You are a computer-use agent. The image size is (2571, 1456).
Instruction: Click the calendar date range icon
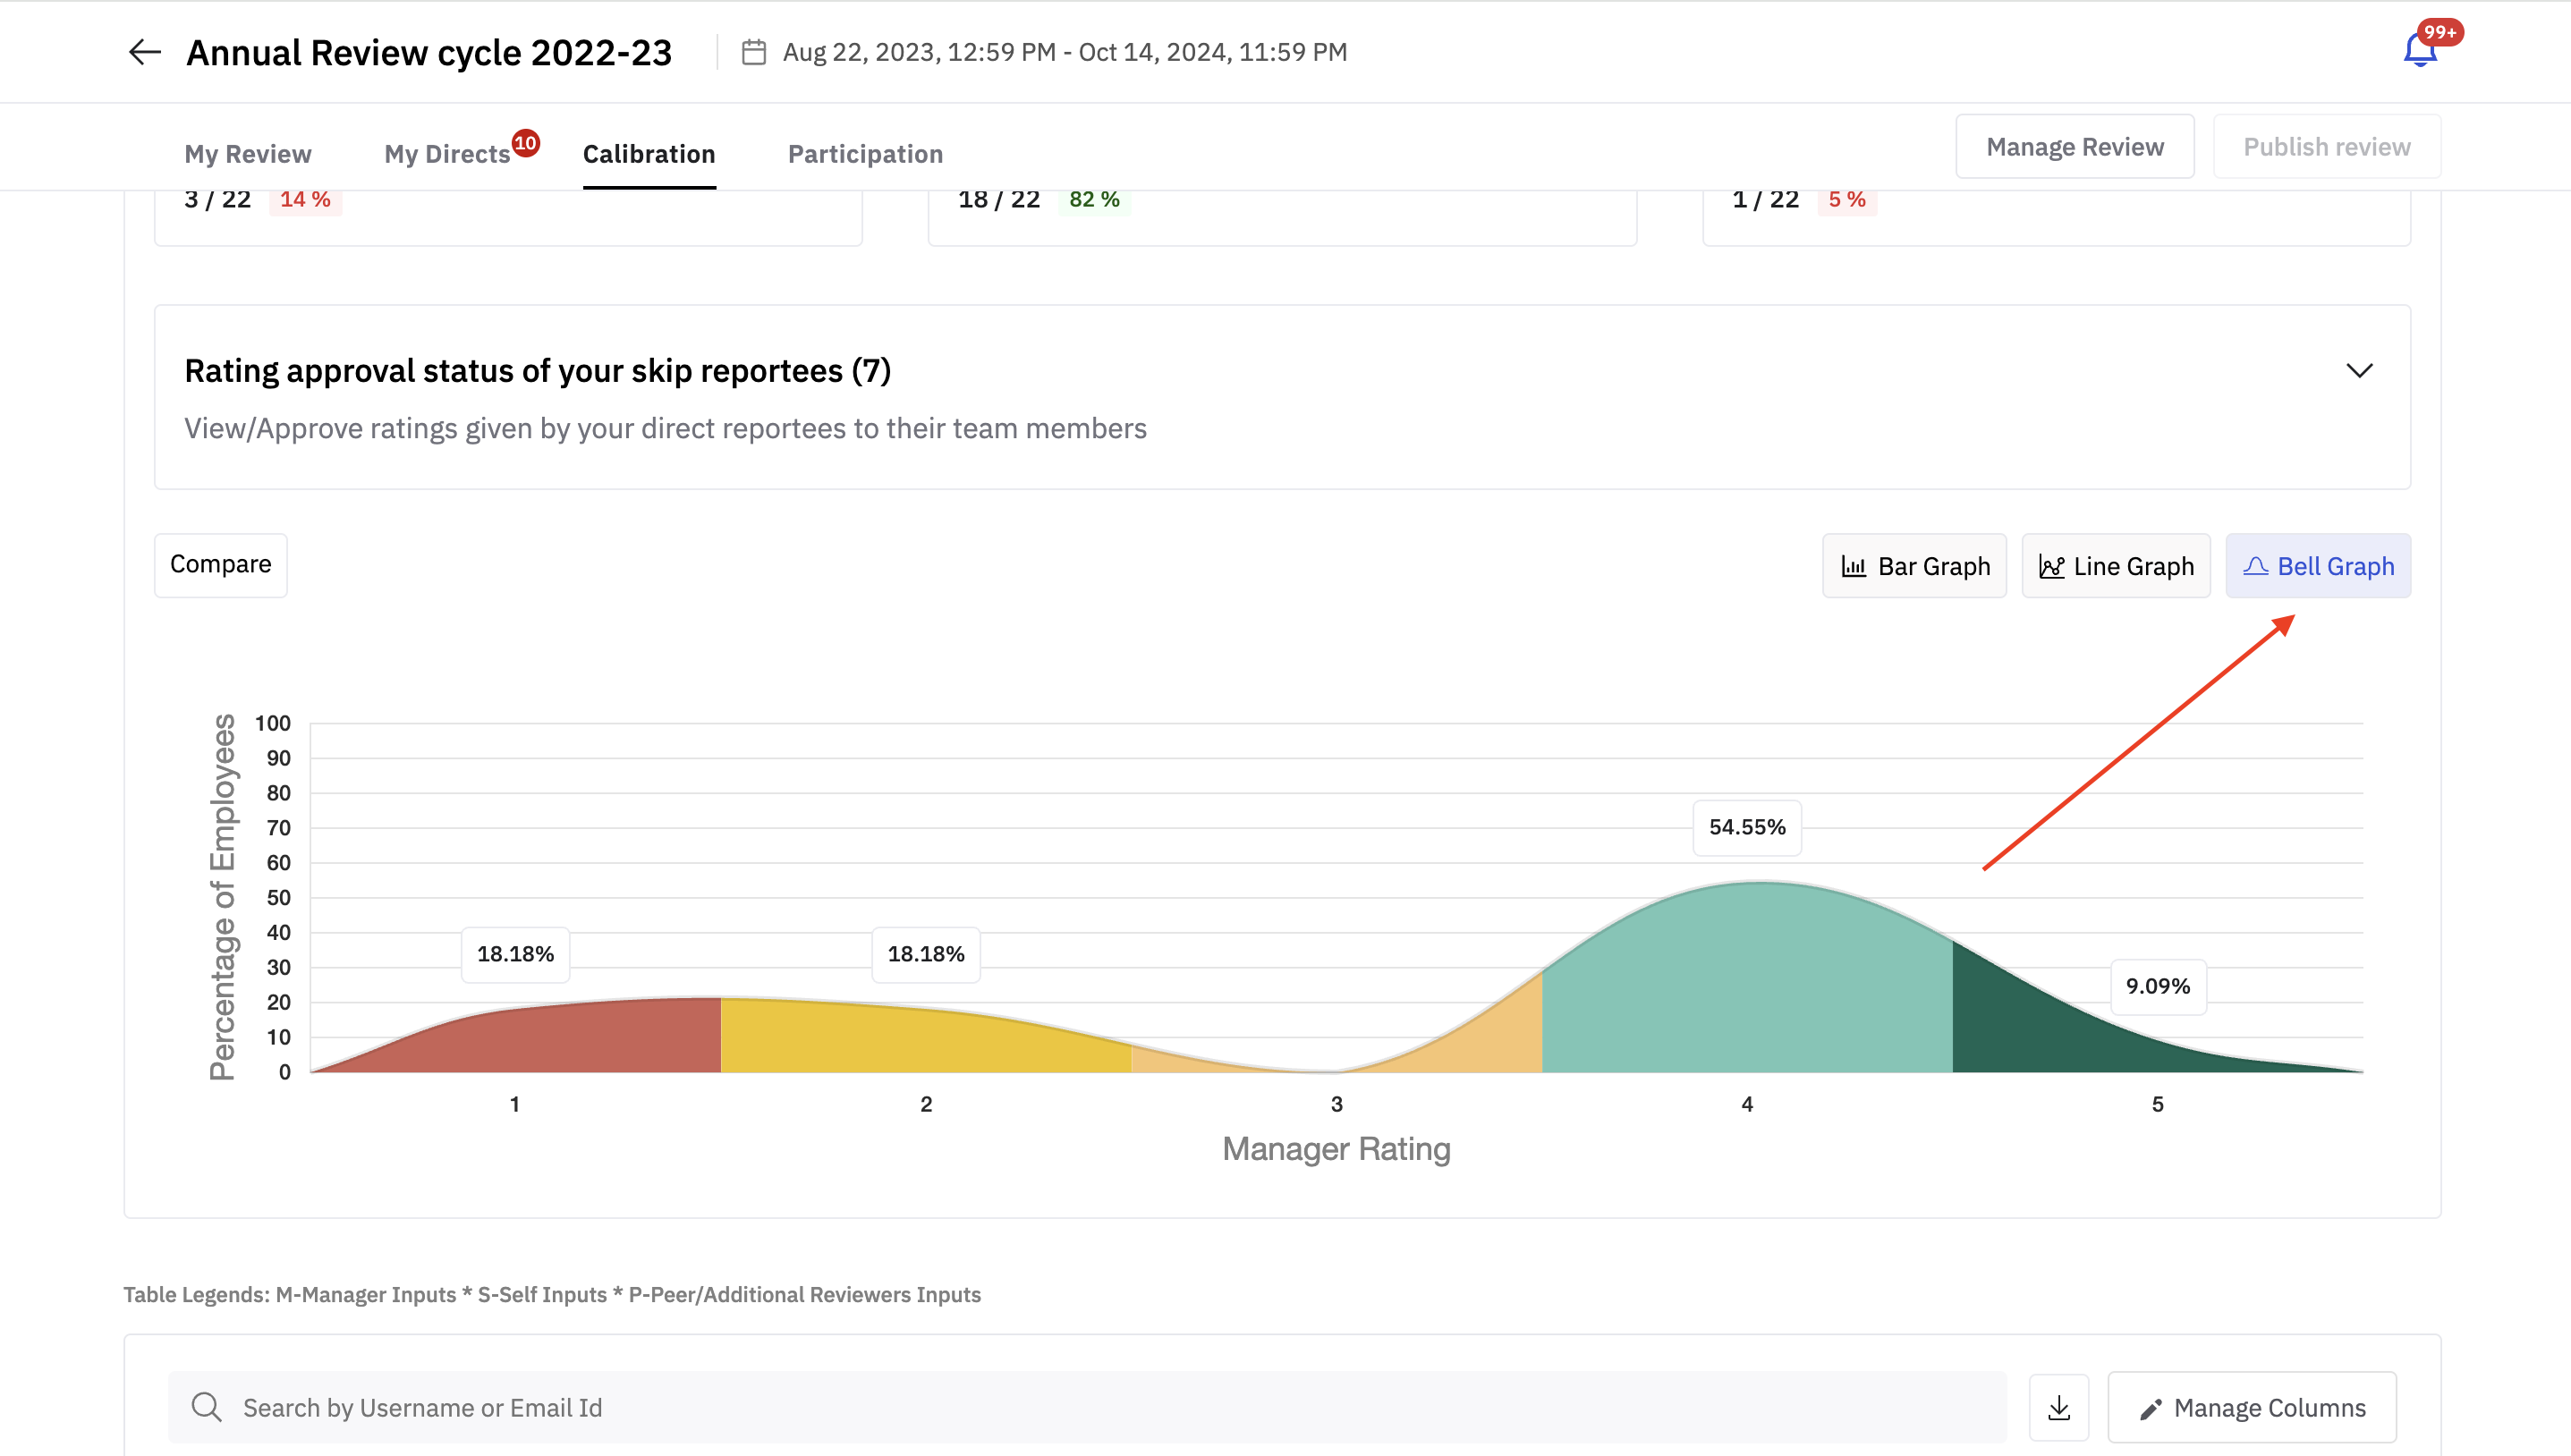coord(754,52)
